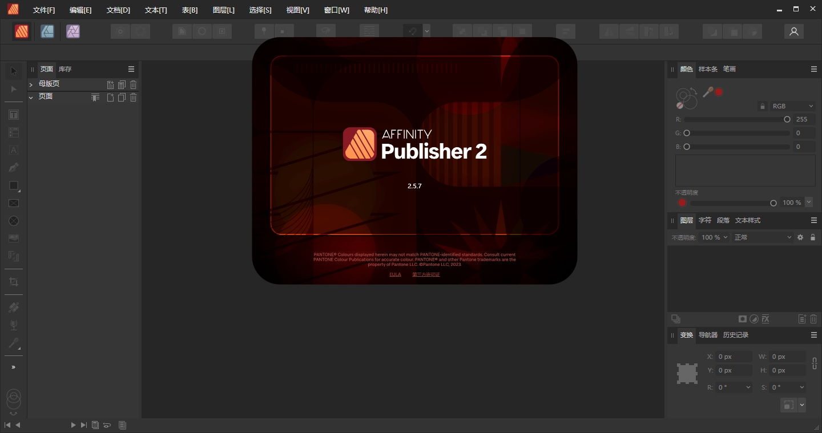Add page in Pages section

(111, 97)
